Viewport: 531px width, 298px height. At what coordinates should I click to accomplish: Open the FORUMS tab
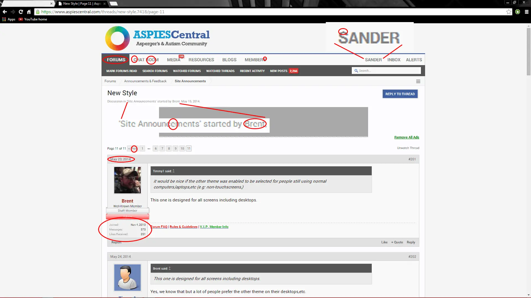tap(116, 60)
